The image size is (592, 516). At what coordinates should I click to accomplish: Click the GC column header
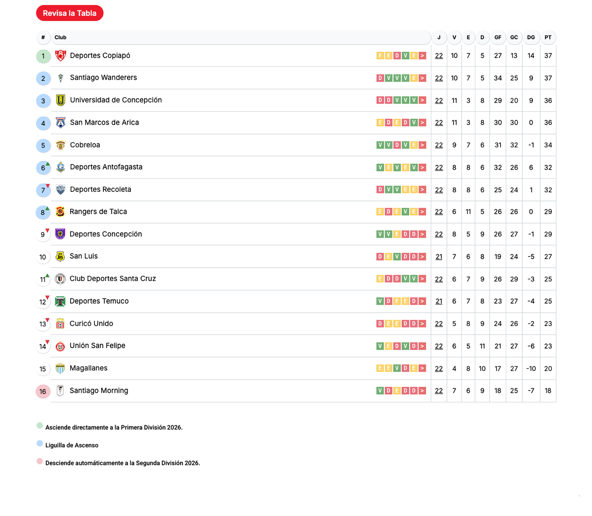point(514,37)
